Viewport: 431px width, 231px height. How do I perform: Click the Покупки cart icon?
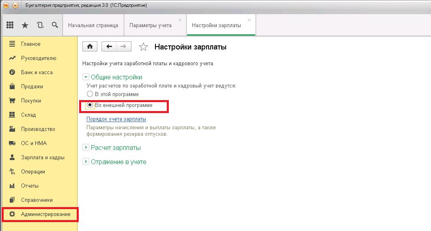12,101
